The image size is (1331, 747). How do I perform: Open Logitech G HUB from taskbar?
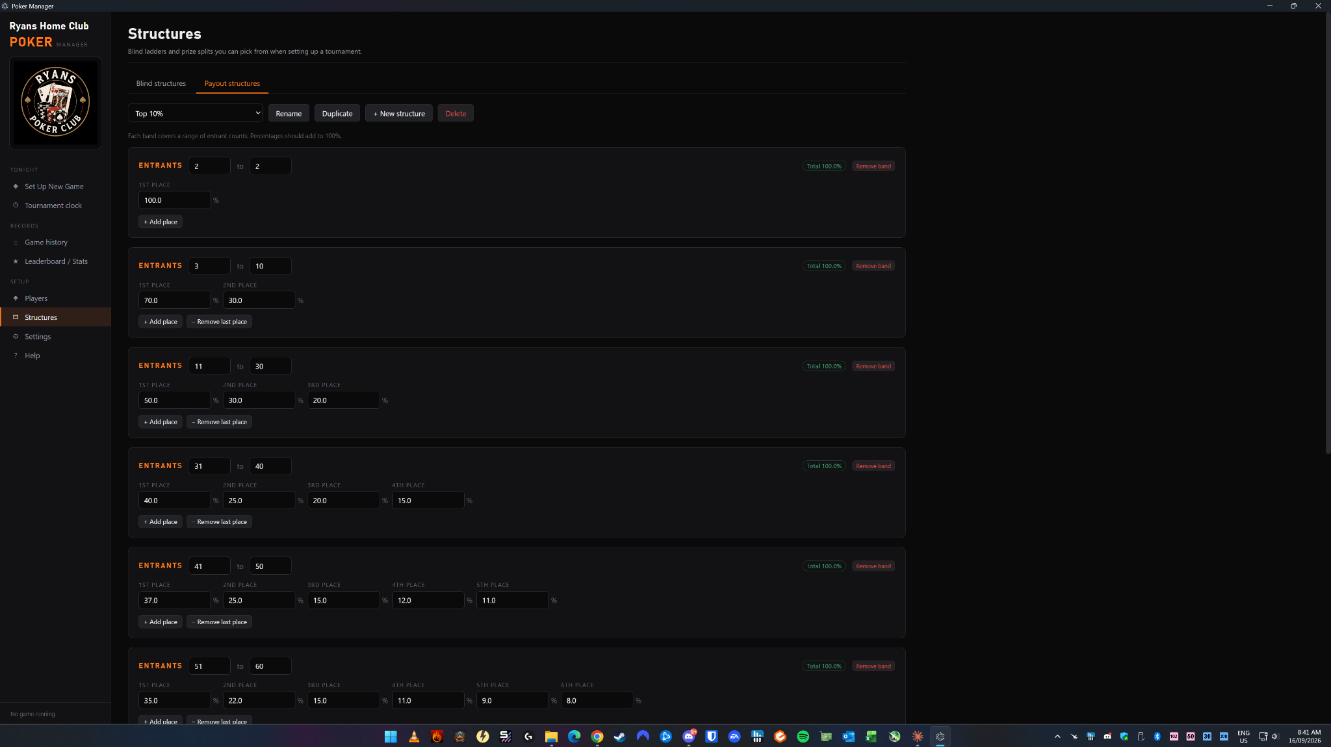coord(528,736)
